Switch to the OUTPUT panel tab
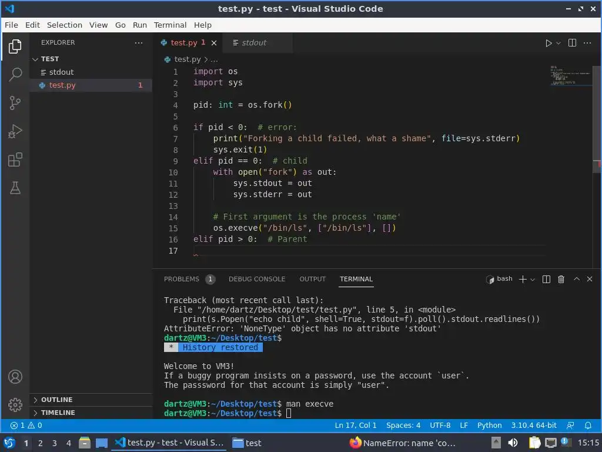602x452 pixels. click(313, 279)
